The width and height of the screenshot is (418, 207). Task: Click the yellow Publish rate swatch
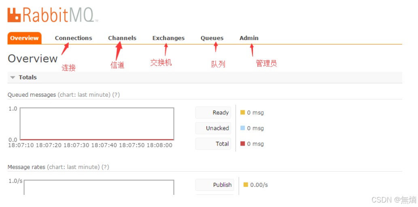(x=246, y=185)
